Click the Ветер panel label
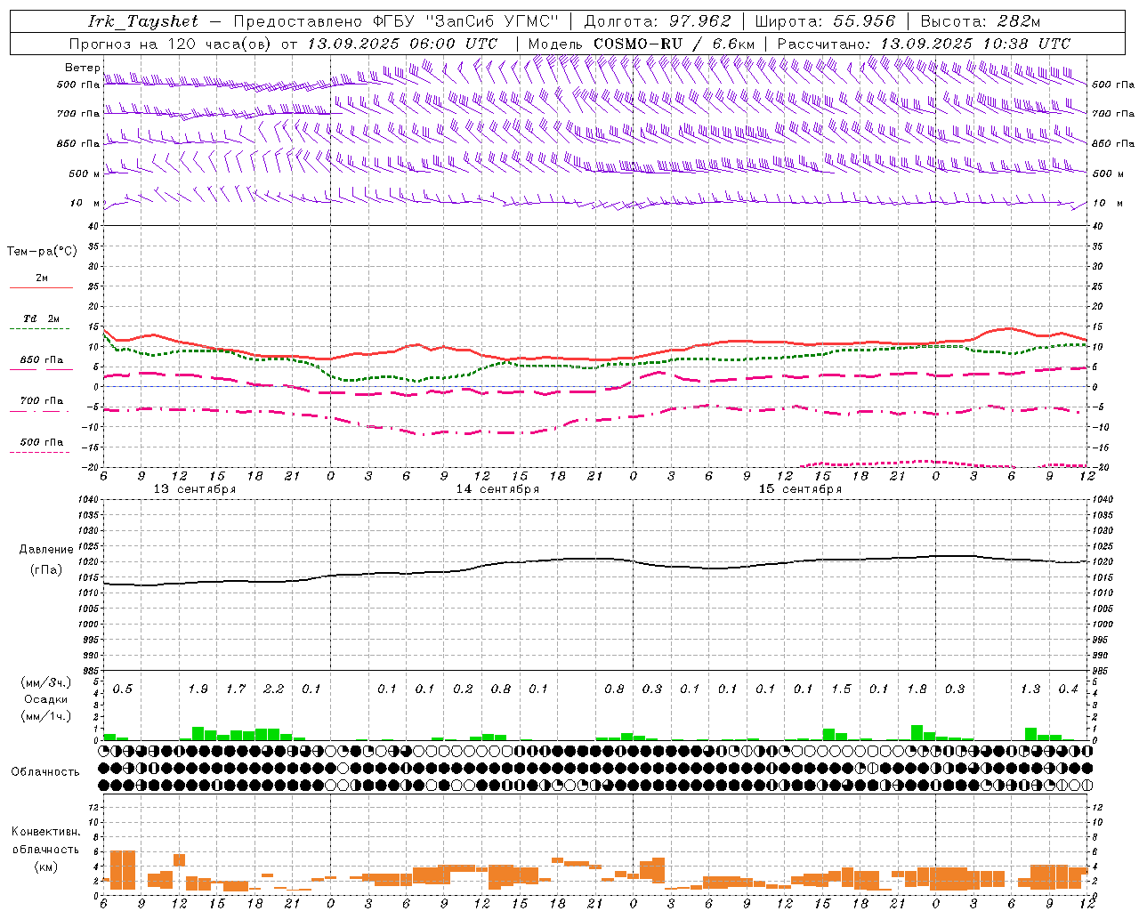 point(82,68)
